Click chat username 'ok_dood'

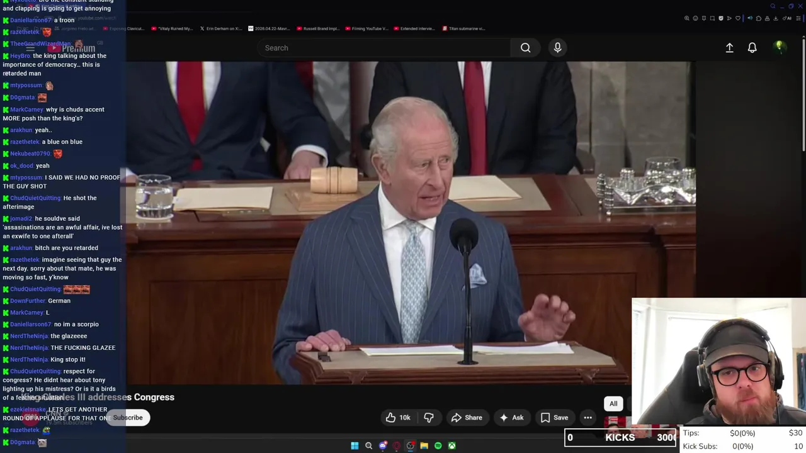pyautogui.click(x=21, y=166)
